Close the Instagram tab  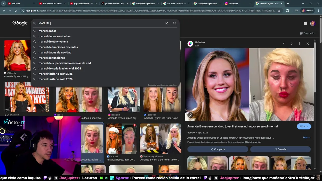pos(251,4)
